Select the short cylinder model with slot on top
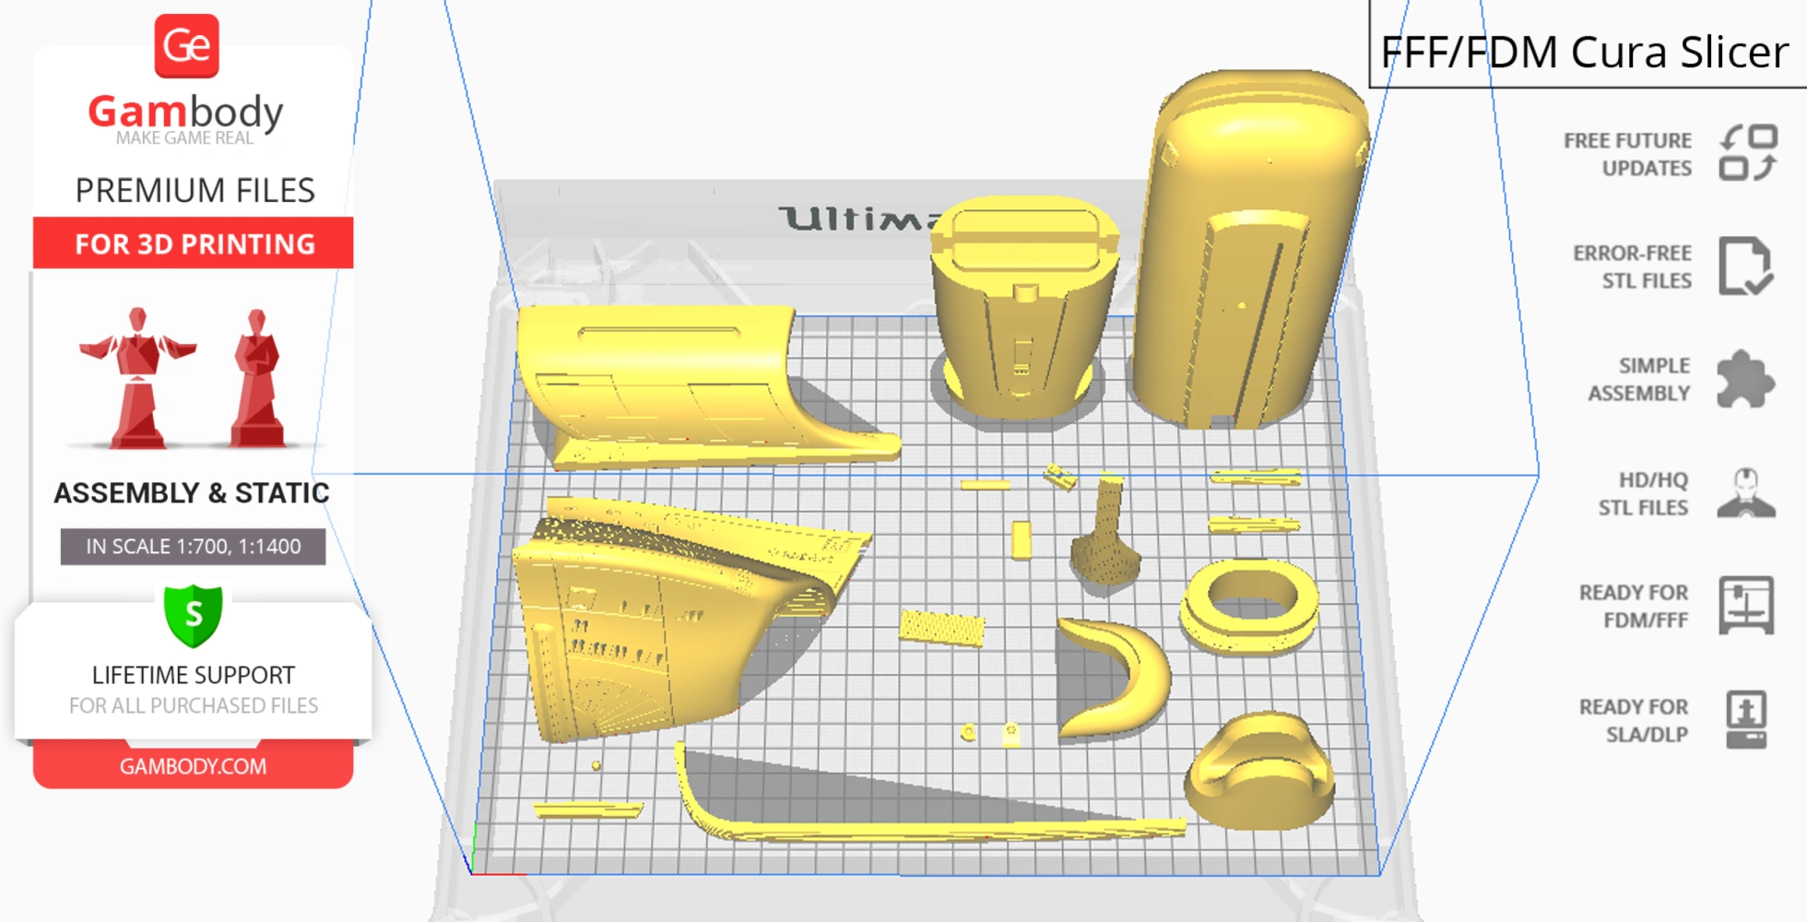The height and width of the screenshot is (922, 1807). [x=1022, y=313]
